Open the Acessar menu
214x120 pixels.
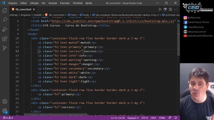[x=53, y=3]
